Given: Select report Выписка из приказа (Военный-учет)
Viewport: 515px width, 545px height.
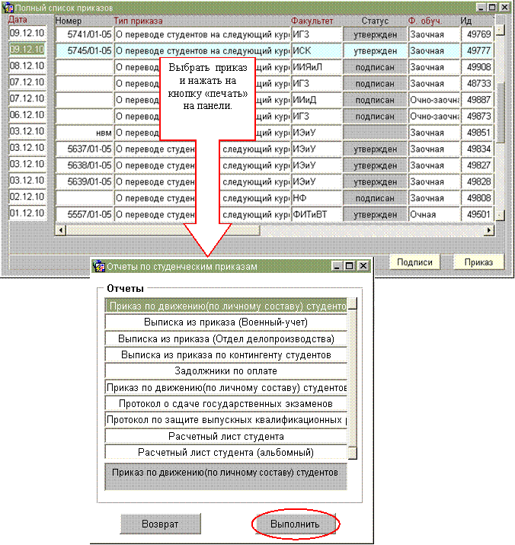Looking at the screenshot, I should 226,322.
